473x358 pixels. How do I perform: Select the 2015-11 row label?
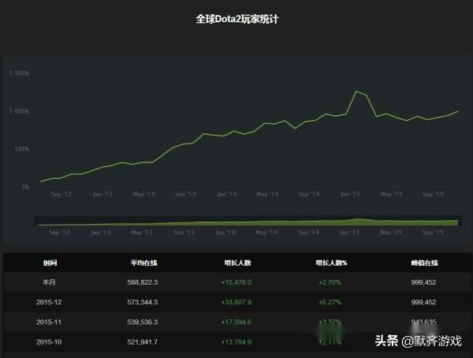point(49,322)
